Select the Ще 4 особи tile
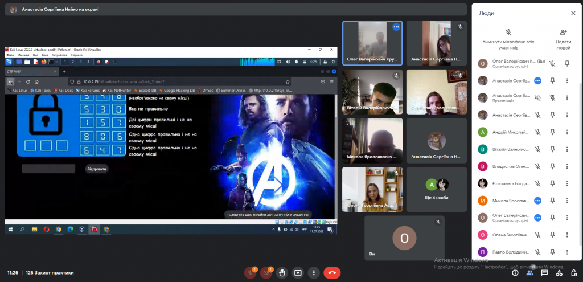The image size is (583, 282). (x=437, y=189)
